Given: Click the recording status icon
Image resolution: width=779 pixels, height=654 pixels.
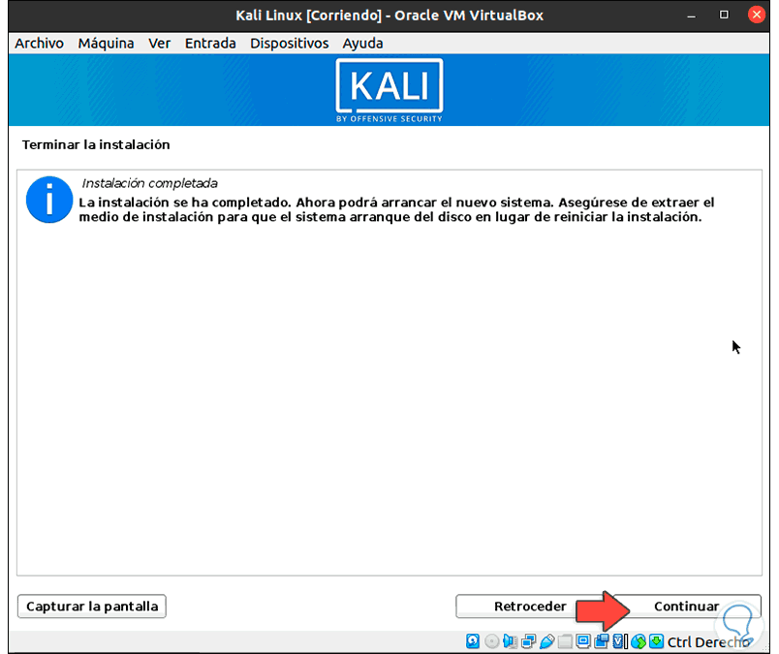Looking at the screenshot, I should point(601,641).
